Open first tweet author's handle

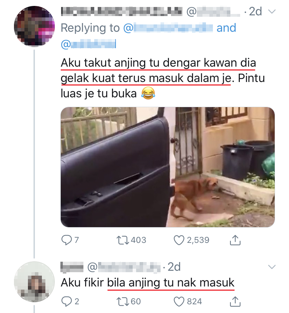tap(214, 12)
